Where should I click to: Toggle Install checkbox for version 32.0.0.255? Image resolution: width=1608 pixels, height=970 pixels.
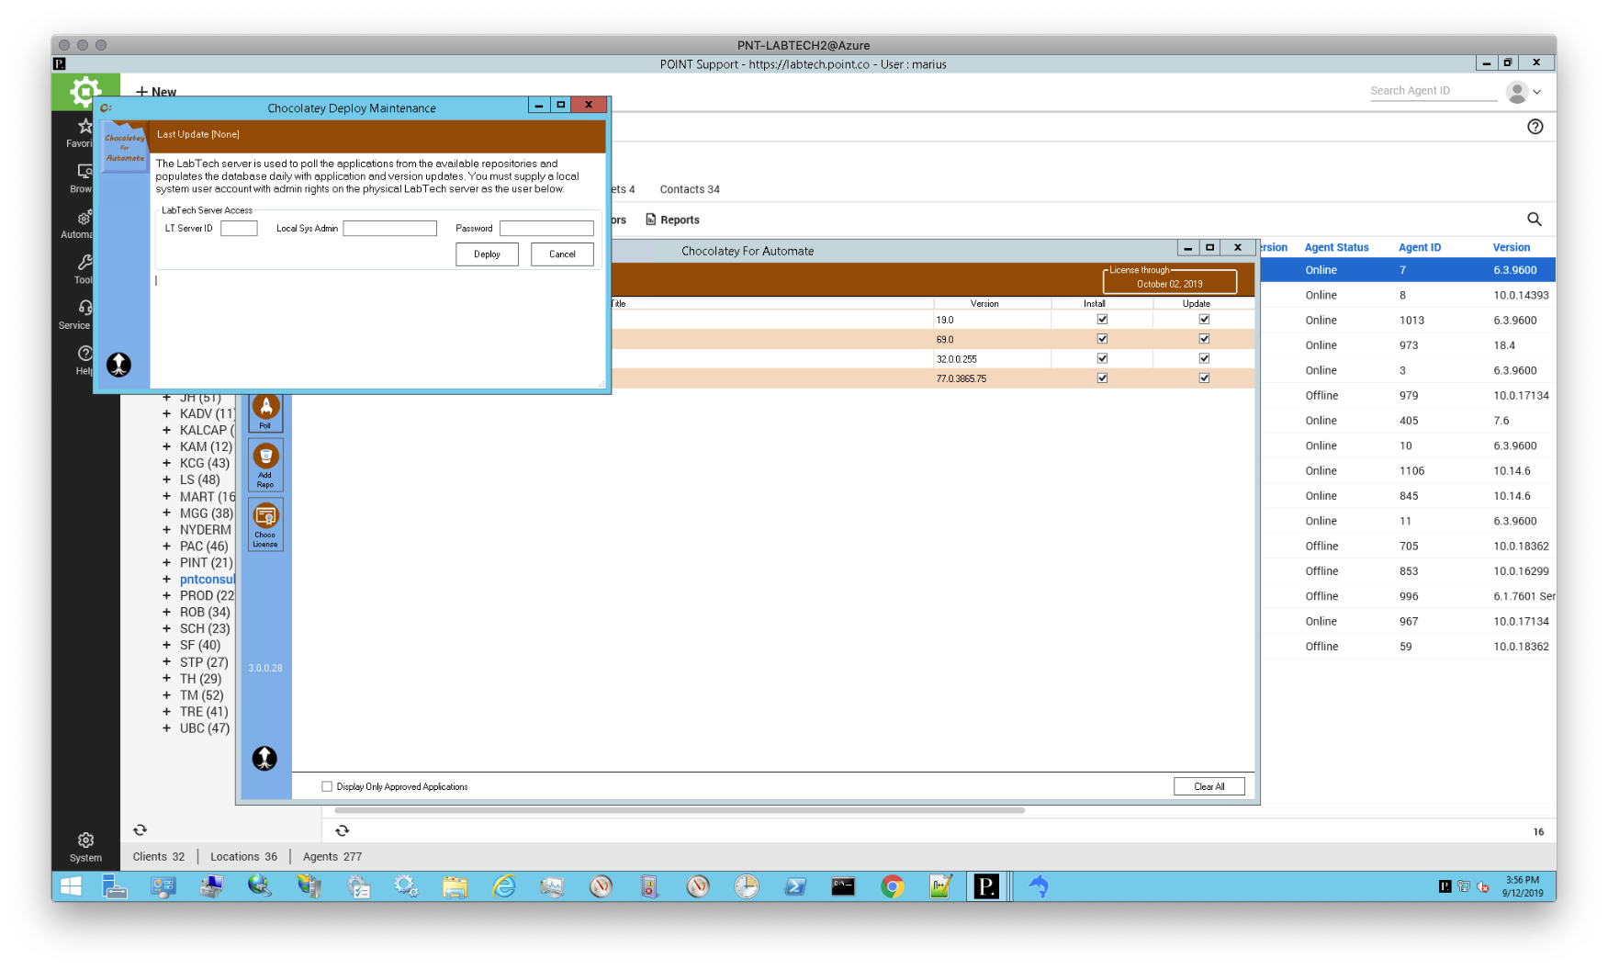coord(1102,358)
